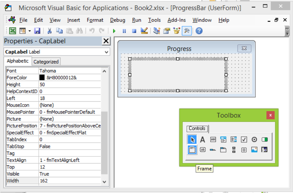Click the Break pause icon
This screenshot has width=293, height=193.
[x=124, y=31]
